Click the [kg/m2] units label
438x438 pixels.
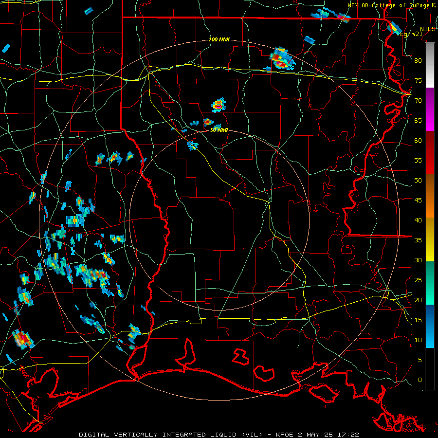[x=410, y=34]
